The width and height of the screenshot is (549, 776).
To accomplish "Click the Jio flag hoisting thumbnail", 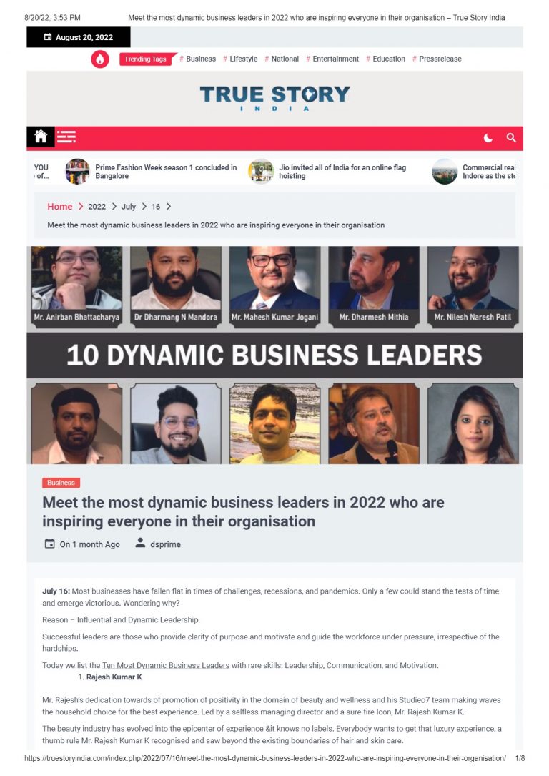I will pyautogui.click(x=261, y=172).
